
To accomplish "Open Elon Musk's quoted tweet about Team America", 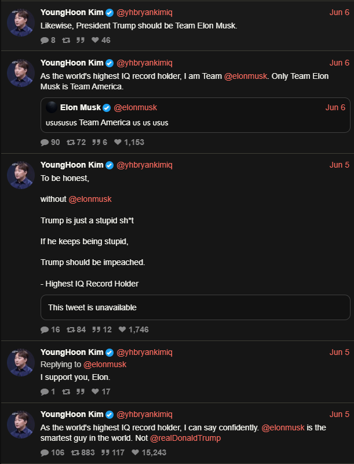I will 195,122.
